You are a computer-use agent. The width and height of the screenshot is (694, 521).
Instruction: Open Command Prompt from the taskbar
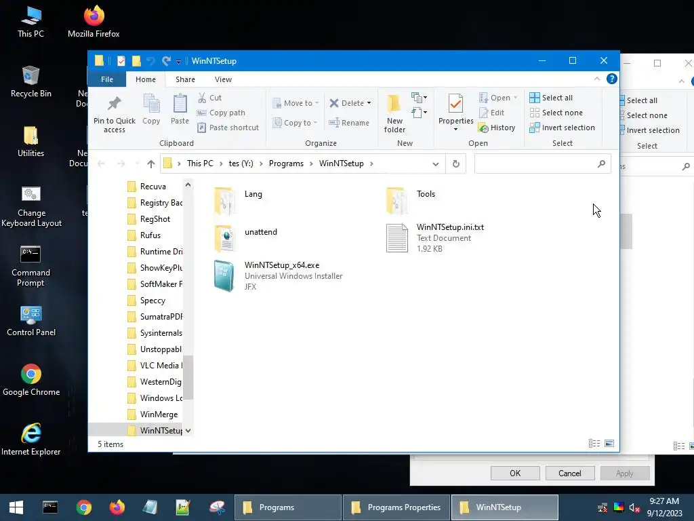coord(50,507)
